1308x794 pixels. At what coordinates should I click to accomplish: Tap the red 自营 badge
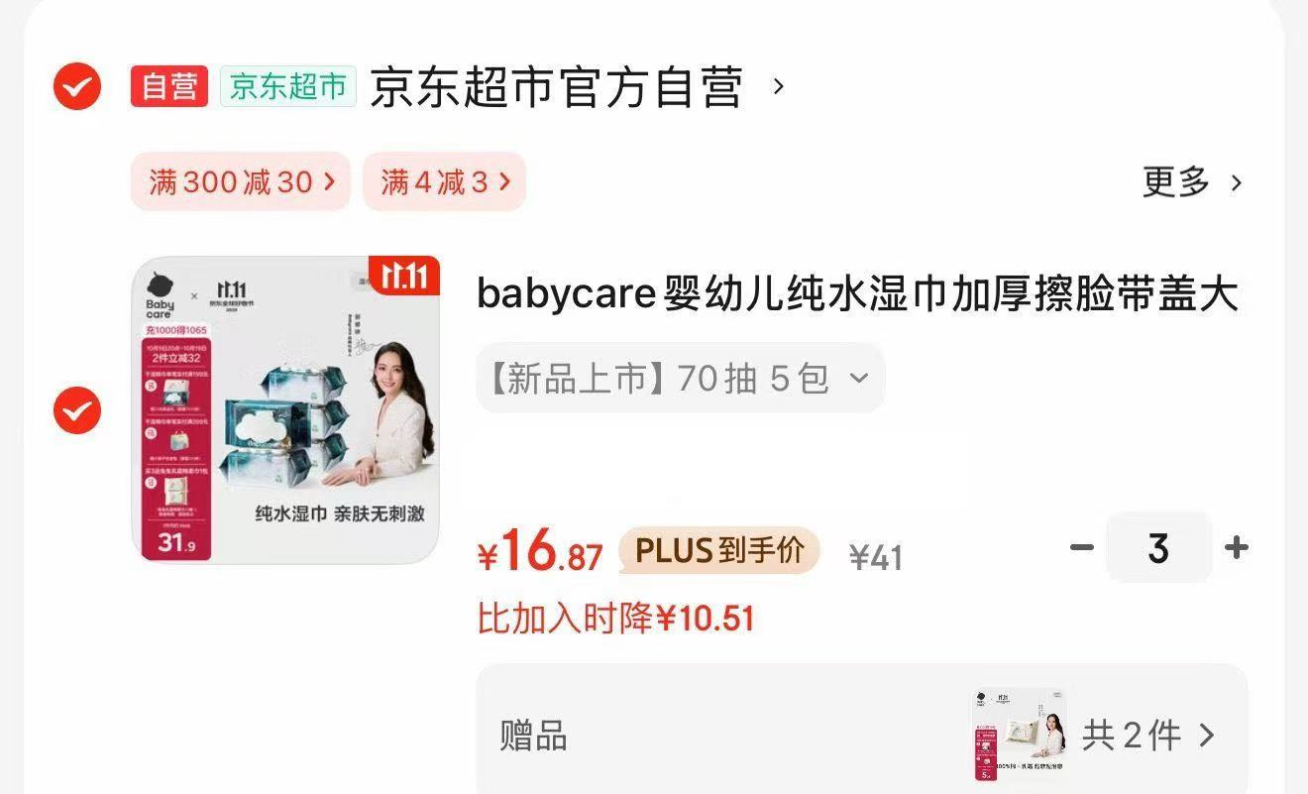(169, 86)
